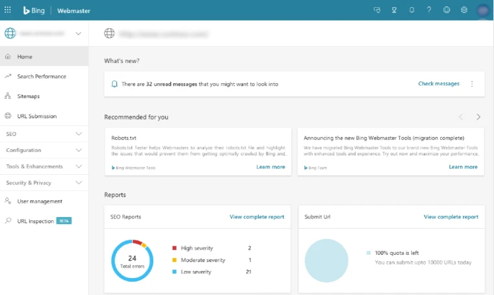Image resolution: width=494 pixels, height=295 pixels.
Task: Click the globe icon beside site URL
Action: point(109,33)
